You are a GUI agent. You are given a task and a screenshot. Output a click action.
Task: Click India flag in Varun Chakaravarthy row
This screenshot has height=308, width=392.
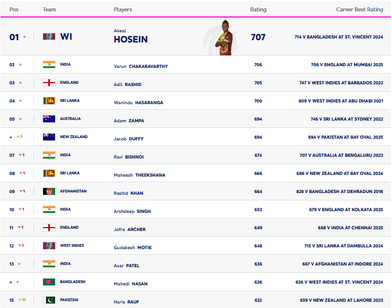[49, 65]
